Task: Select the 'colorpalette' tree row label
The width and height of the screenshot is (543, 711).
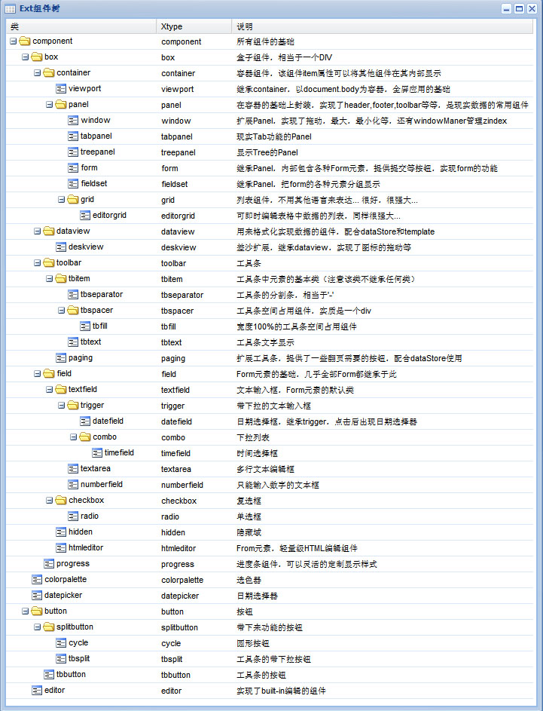Action: 66,580
